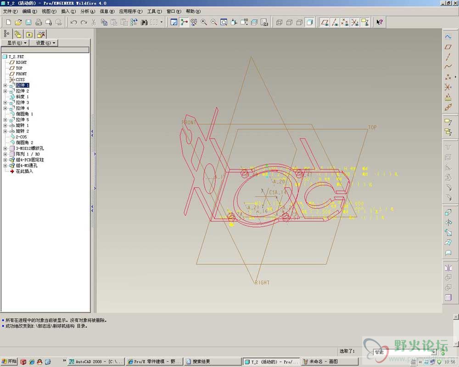Open the view manager icon

(x=264, y=22)
